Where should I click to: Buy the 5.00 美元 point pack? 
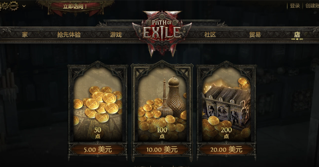coord(98,150)
